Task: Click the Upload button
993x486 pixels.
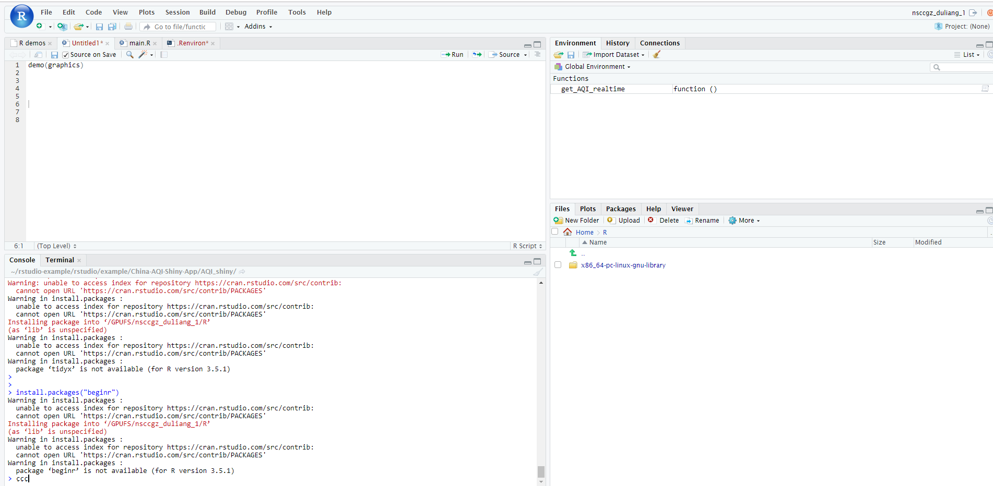Action: [x=623, y=221]
